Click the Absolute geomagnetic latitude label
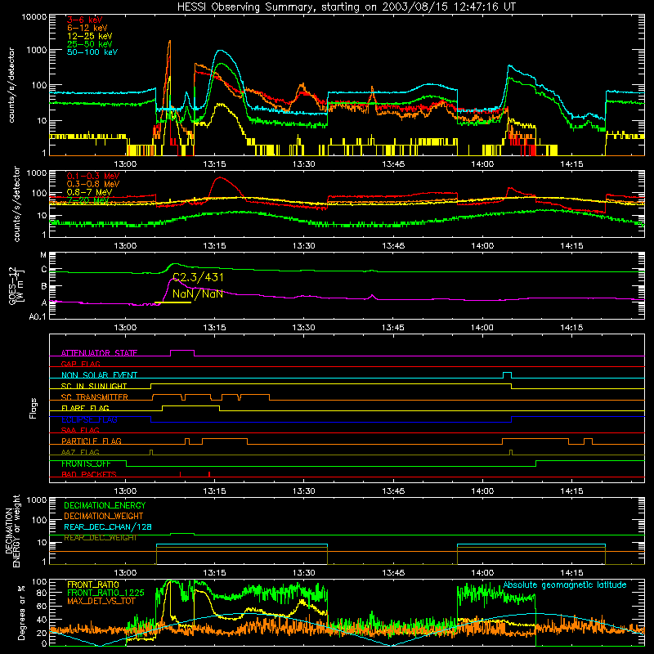 (565, 585)
